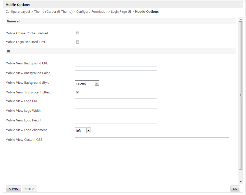Click the vertical scrollbar thumb
Screen dimensions: 246x195
pos(240,95)
